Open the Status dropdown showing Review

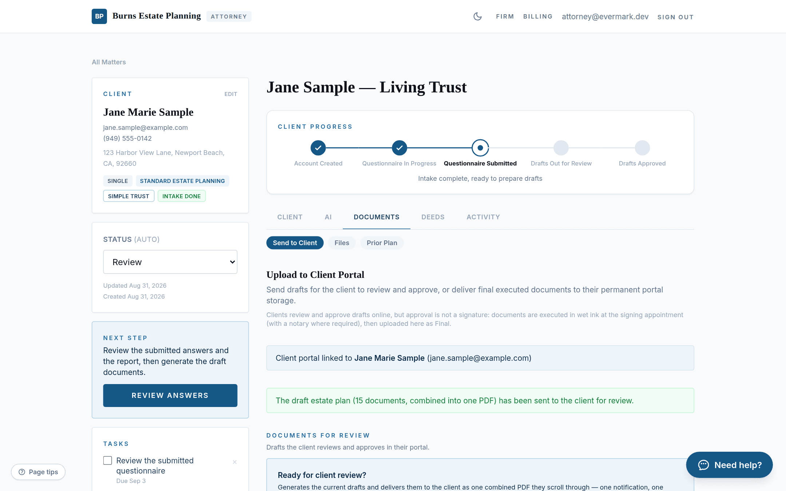pos(170,262)
